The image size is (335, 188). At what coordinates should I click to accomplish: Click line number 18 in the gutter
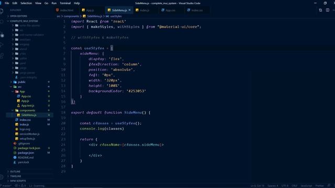63,113
